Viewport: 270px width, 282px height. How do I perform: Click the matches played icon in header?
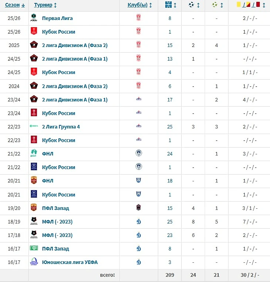click(169, 5)
